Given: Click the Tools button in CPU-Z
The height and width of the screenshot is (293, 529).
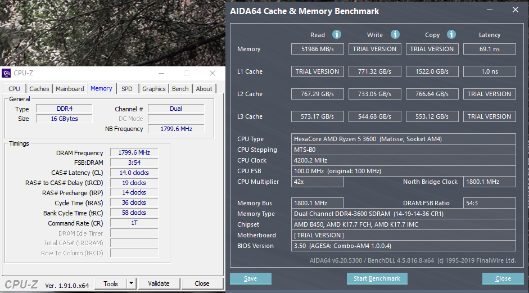Looking at the screenshot, I should coord(111,283).
